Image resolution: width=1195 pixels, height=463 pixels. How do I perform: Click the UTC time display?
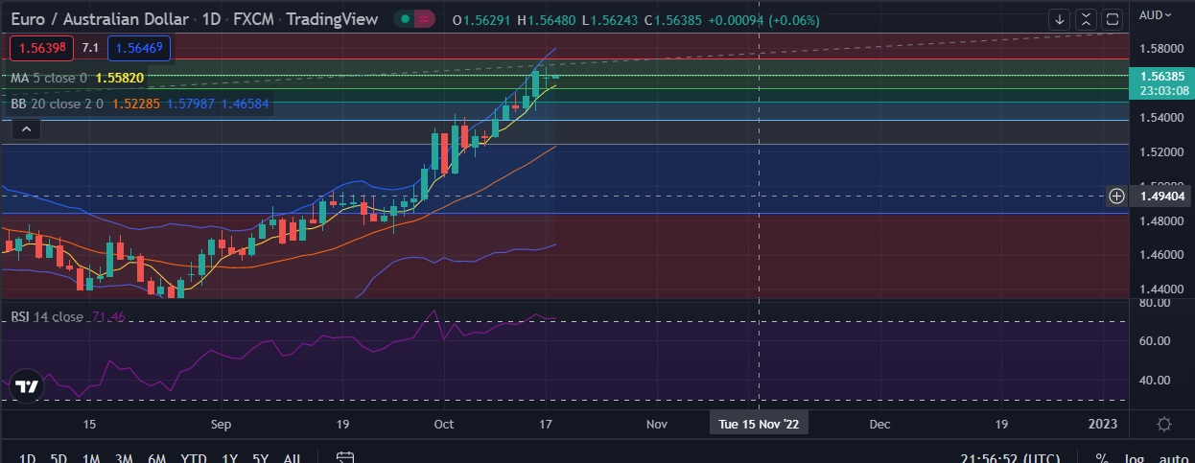coord(1008,458)
